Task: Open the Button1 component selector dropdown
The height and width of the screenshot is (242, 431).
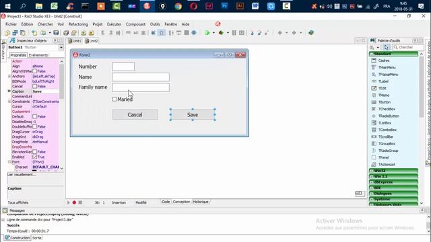Action: [61, 48]
